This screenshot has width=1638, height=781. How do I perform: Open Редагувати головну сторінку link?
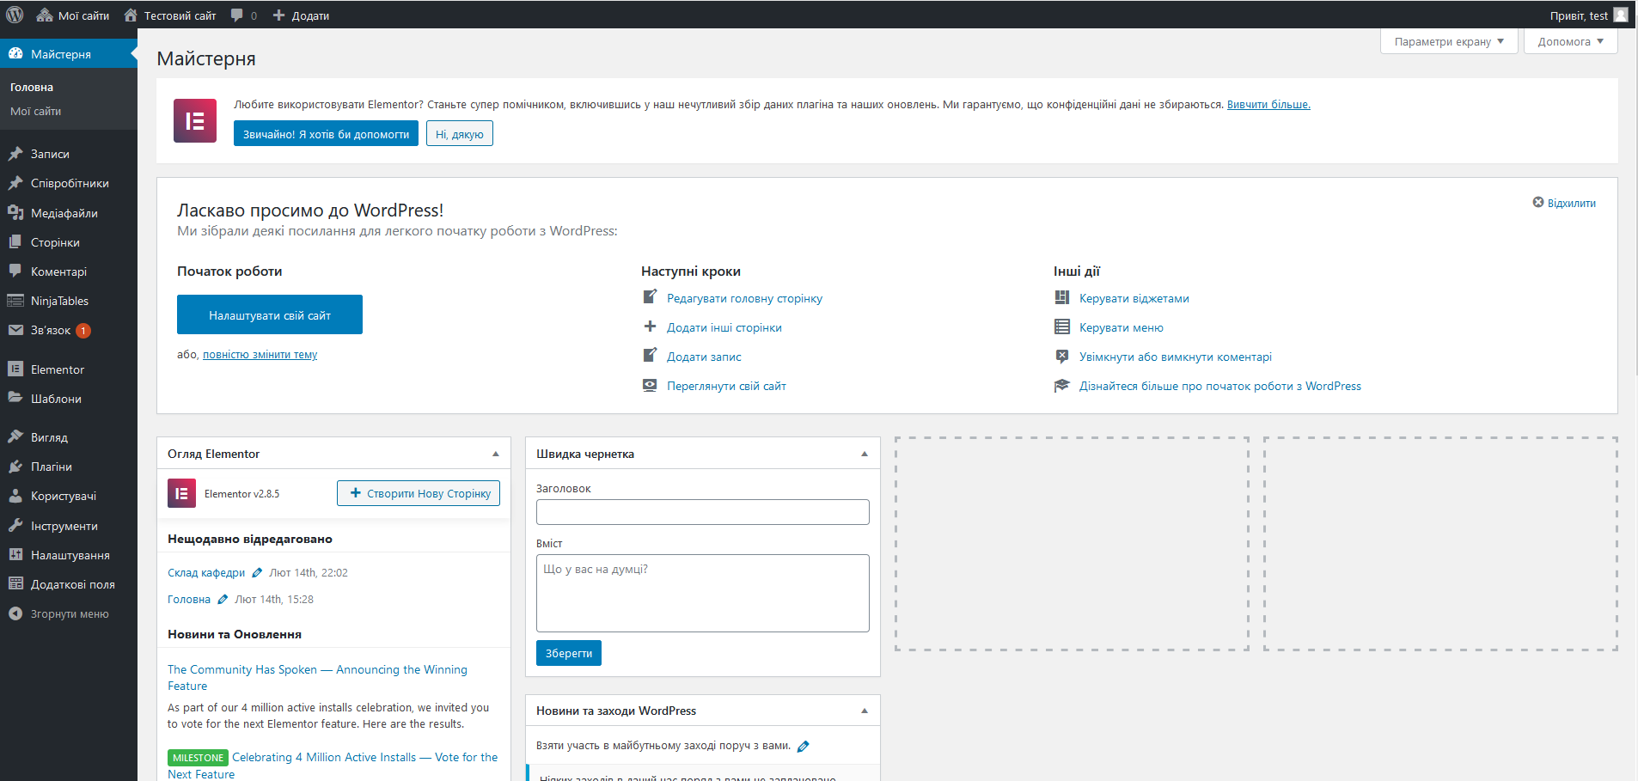coord(744,298)
